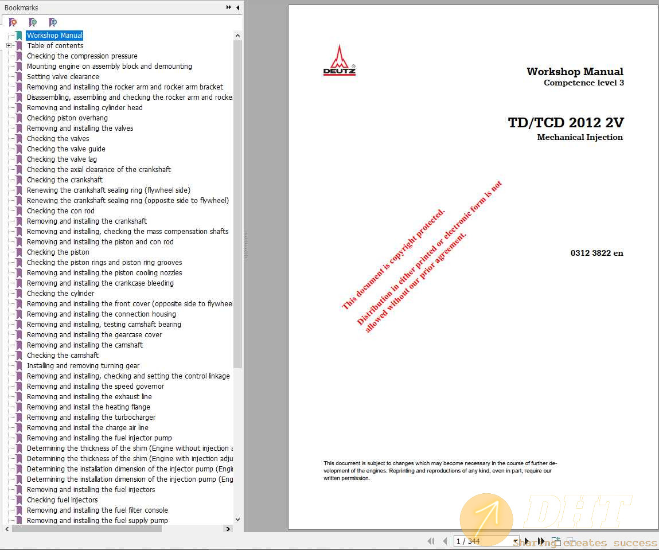The image size is (659, 550).
Task: Go to the previous page
Action: coord(444,541)
